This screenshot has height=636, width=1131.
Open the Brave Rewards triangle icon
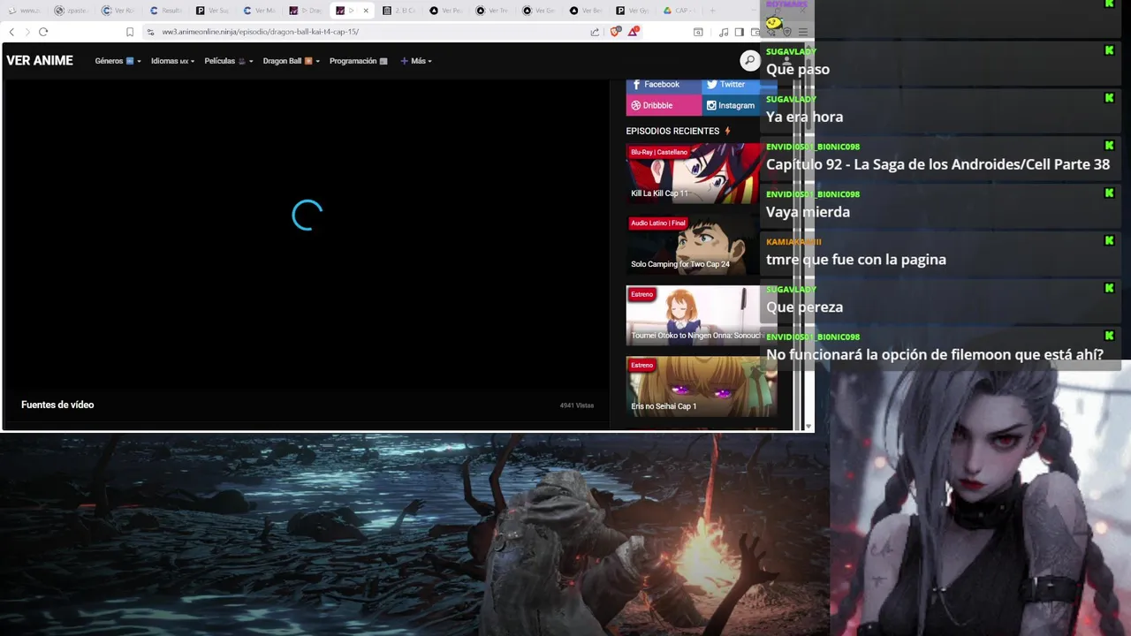click(634, 31)
